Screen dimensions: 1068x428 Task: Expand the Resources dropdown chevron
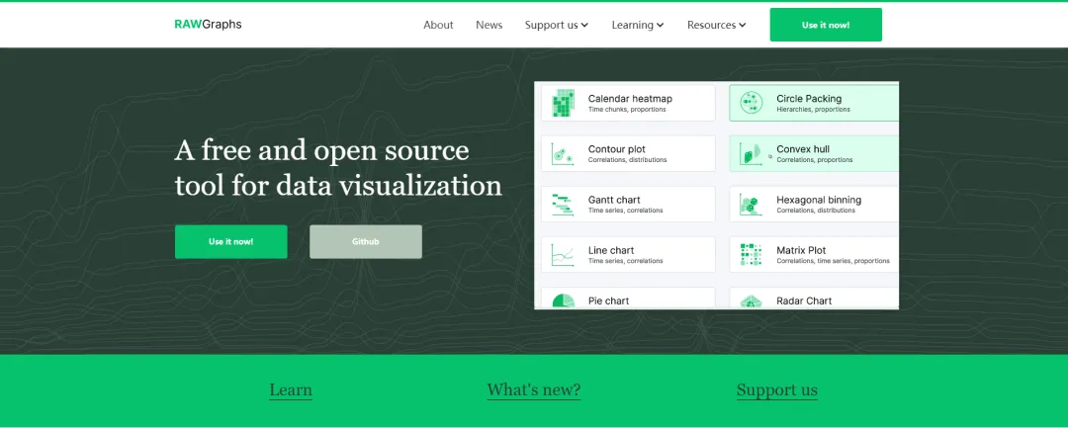[743, 25]
